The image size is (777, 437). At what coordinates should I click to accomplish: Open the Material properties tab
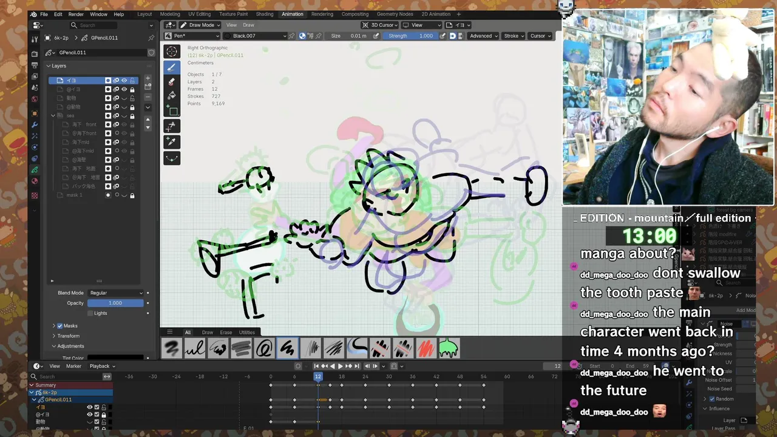pos(35,181)
